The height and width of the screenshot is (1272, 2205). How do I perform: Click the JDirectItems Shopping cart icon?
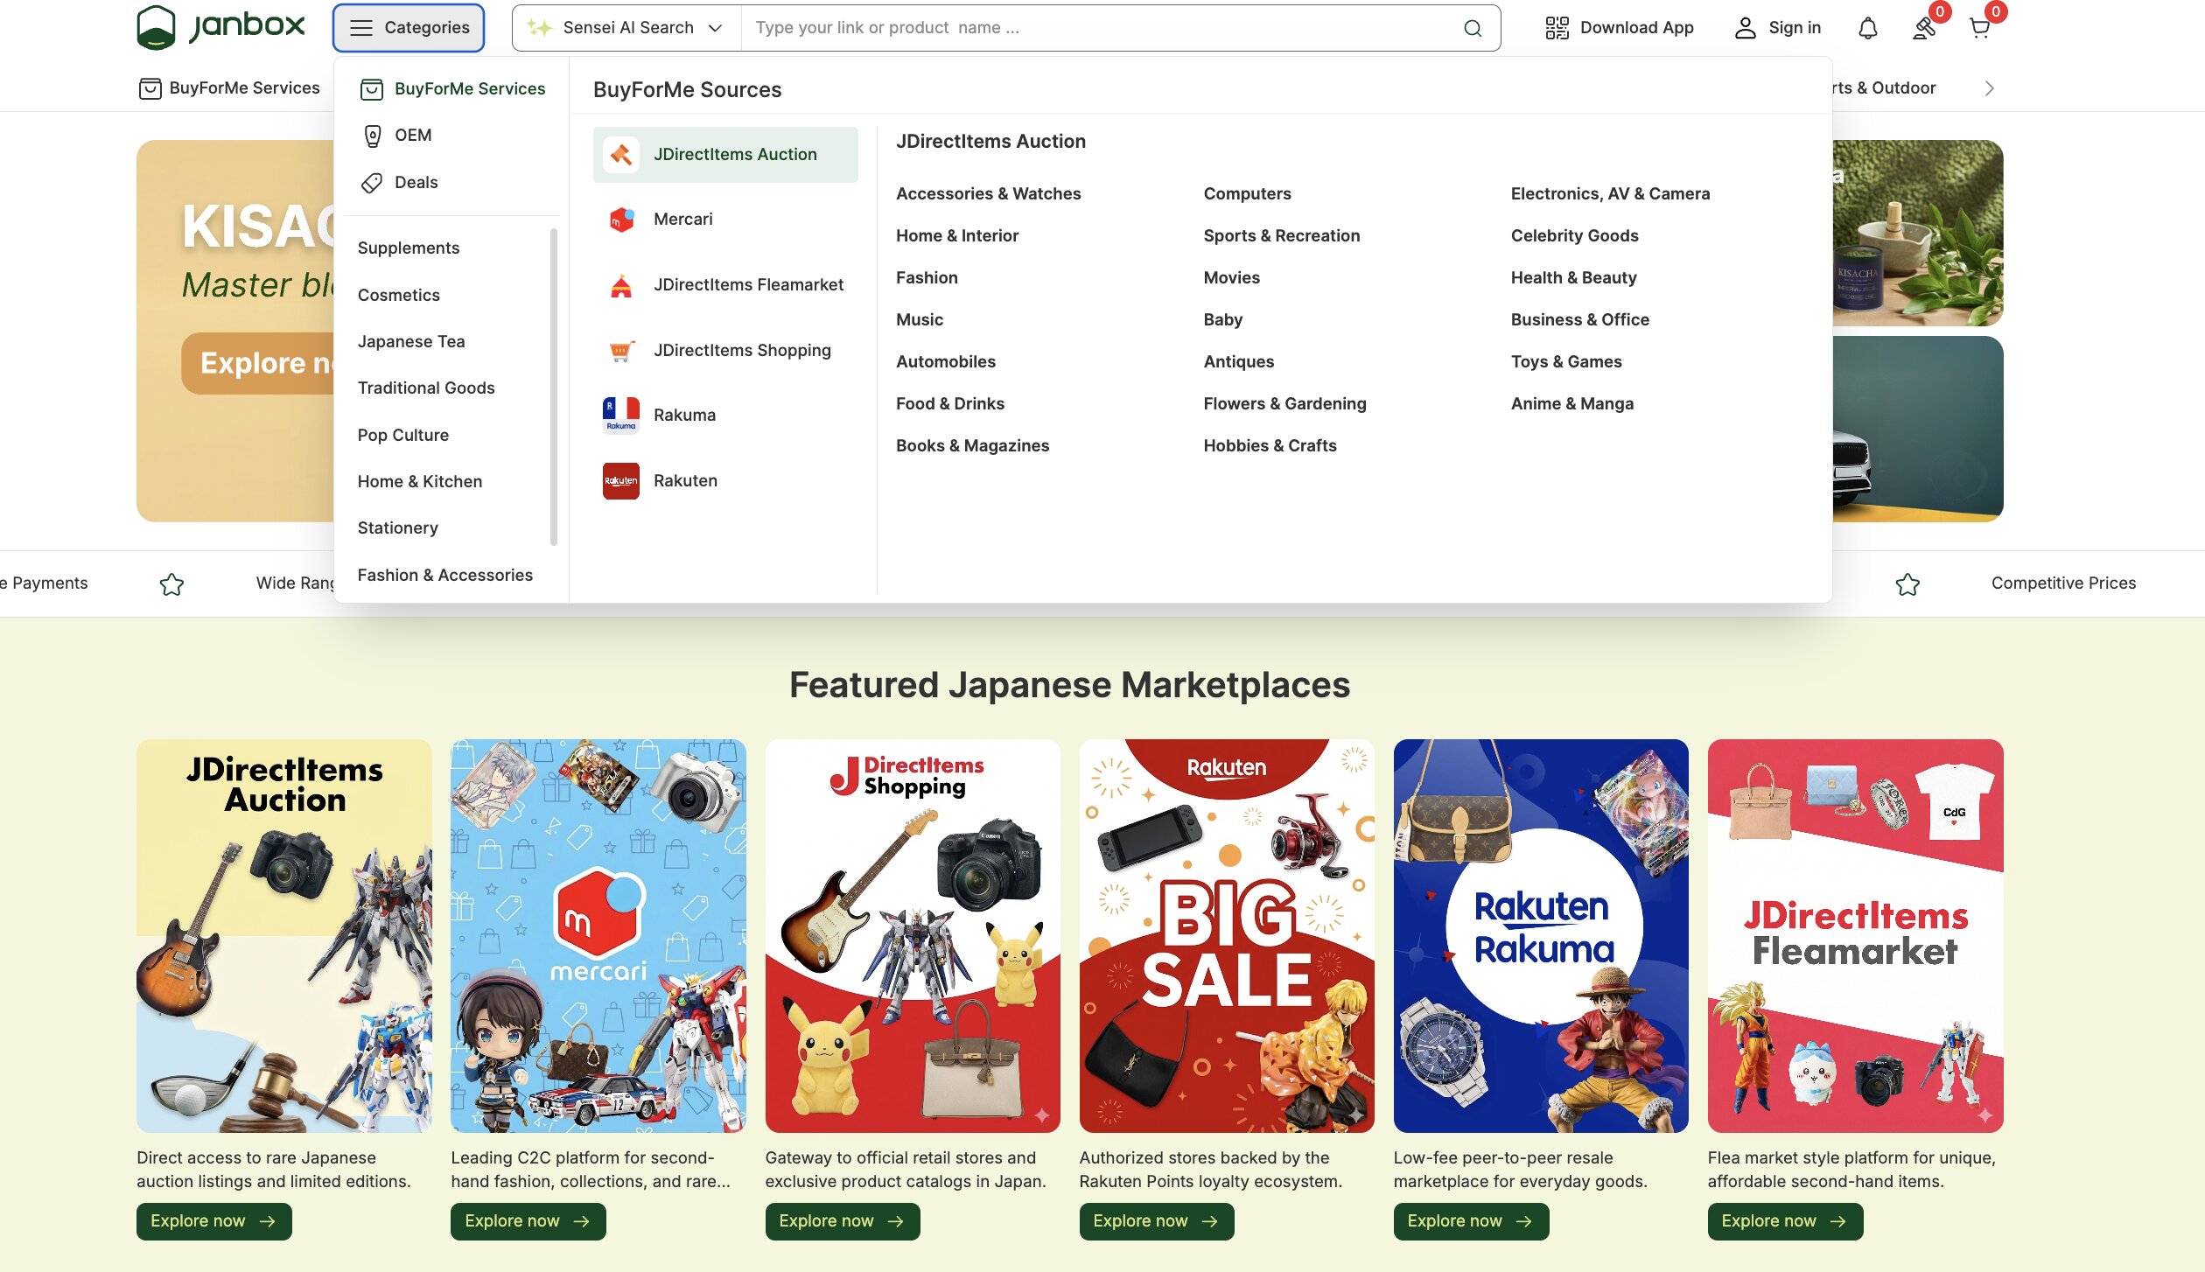(621, 351)
